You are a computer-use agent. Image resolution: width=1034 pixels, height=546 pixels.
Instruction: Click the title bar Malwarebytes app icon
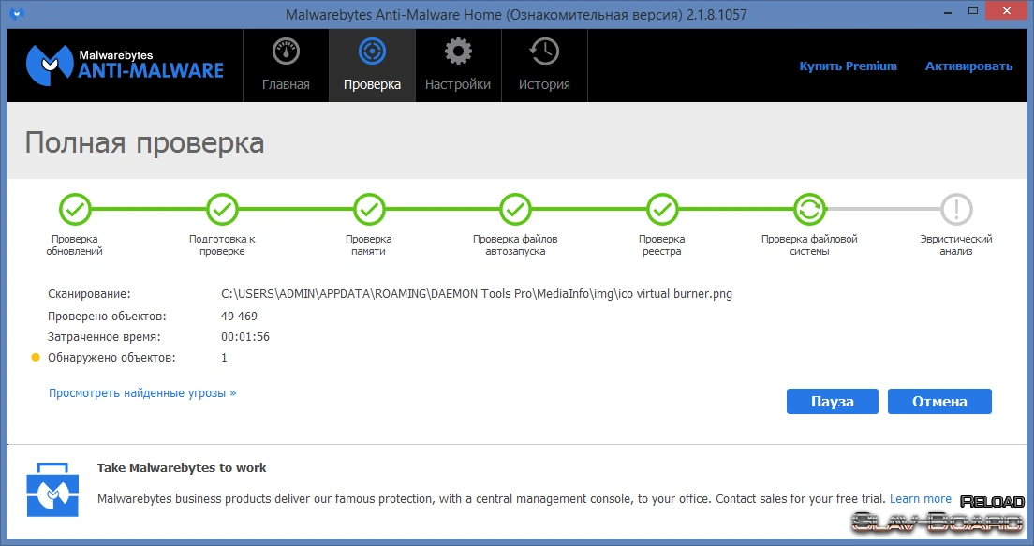17,13
